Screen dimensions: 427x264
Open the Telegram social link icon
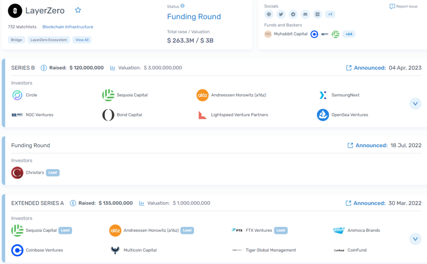[x=293, y=14]
